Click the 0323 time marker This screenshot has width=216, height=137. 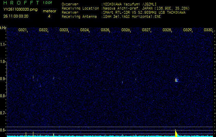point(64,30)
